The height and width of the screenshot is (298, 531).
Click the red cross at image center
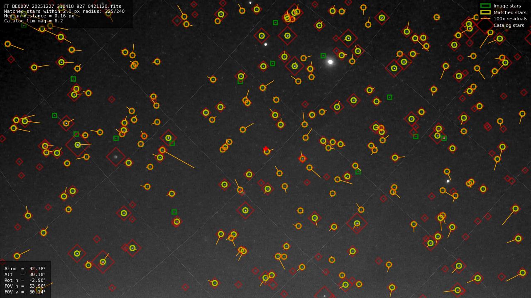266,149
